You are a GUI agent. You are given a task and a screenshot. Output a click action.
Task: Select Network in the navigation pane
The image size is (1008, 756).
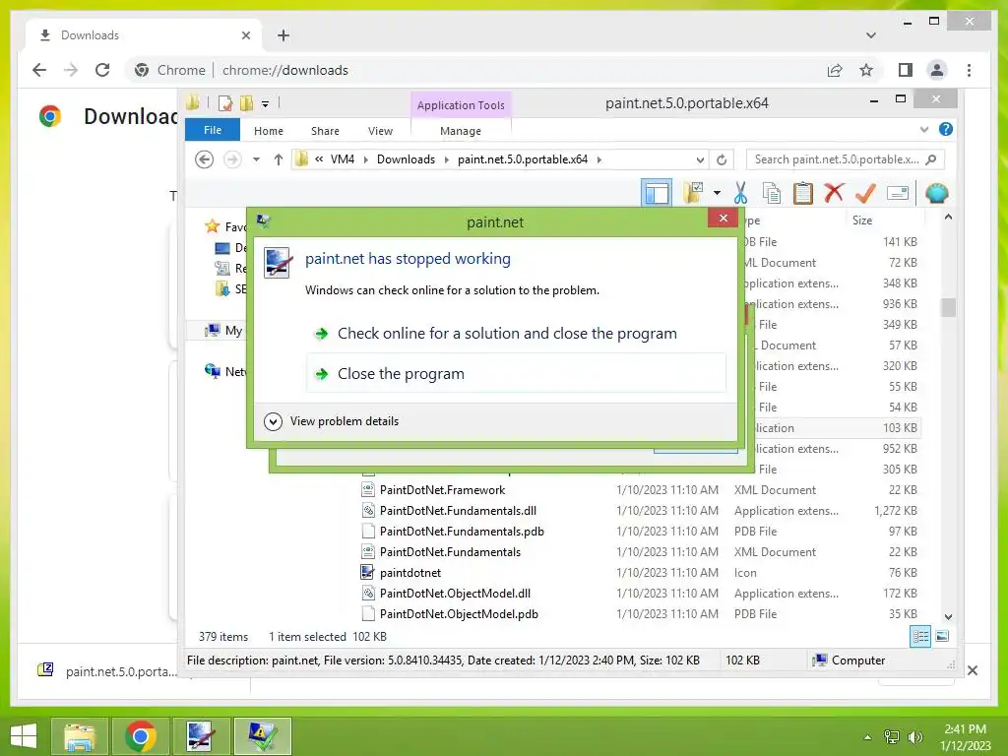coord(225,371)
